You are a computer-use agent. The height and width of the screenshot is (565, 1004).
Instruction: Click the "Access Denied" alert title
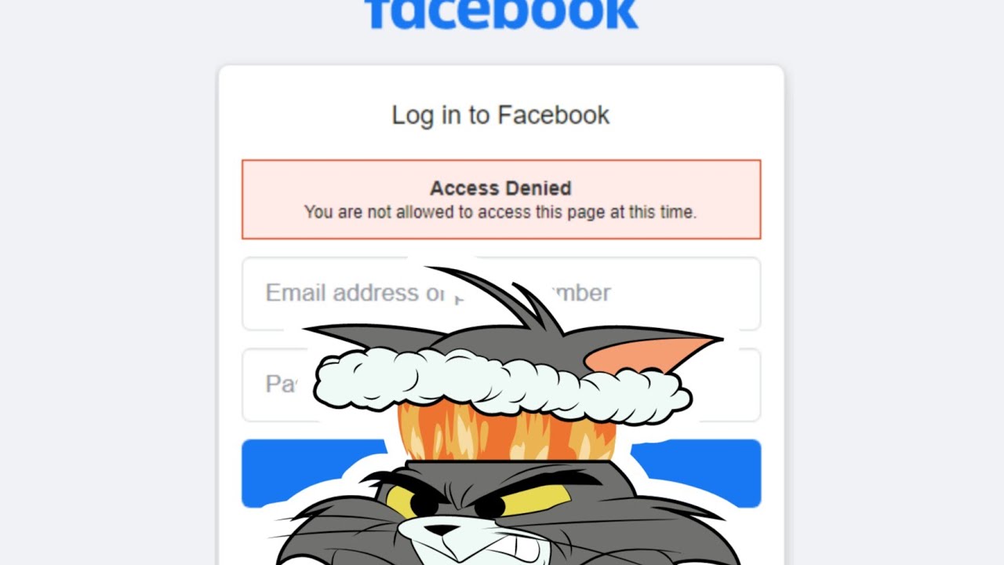coord(500,188)
